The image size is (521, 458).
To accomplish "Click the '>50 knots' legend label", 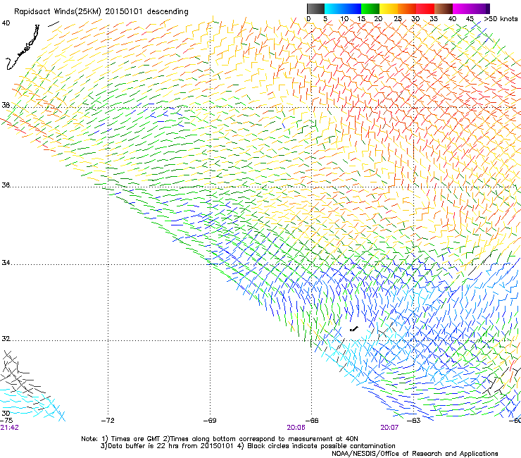I will point(501,18).
